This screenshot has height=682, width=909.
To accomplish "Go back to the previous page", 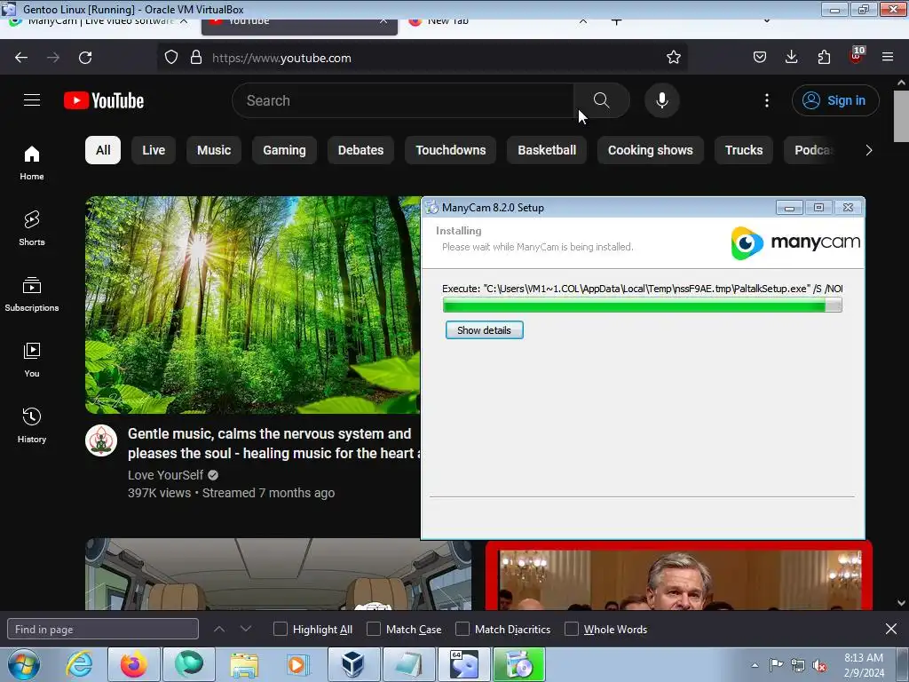I will 21,58.
